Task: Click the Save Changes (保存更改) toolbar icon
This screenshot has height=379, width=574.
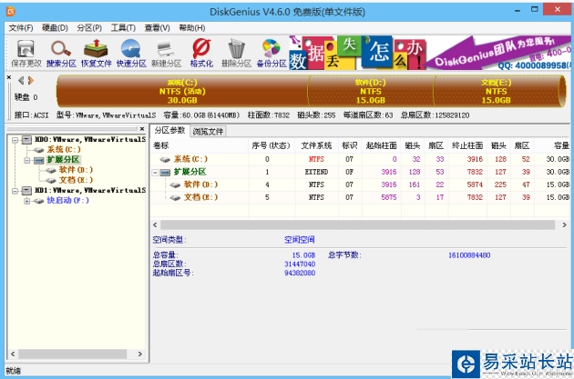Action: tap(26, 54)
